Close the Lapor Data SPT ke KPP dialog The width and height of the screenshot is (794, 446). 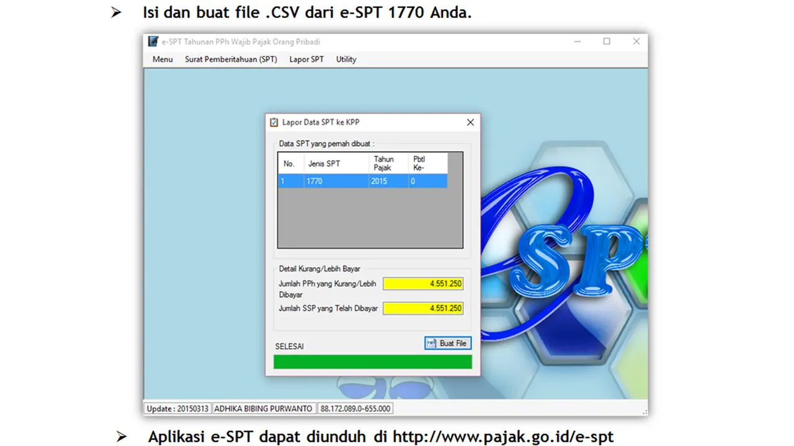(470, 123)
